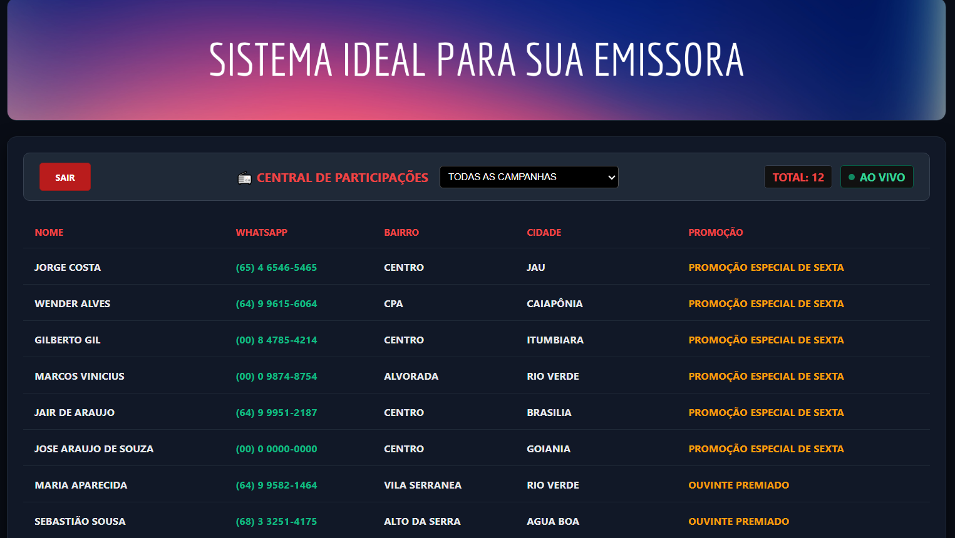Open WhatsApp number (64) 9 9615-6064
955x538 pixels.
pos(276,303)
